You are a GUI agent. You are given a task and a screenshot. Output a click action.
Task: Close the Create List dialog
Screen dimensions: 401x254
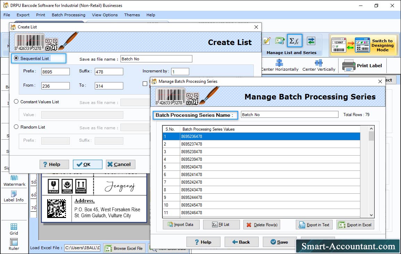click(x=256, y=27)
